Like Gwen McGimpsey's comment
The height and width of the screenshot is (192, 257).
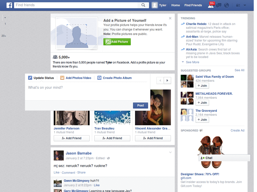coord(97,185)
